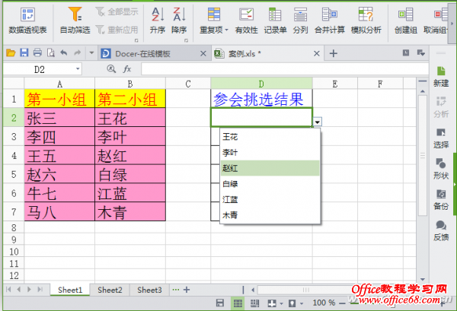The image size is (457, 311).
Task: Close the 案例.xls tab
Action: point(317,53)
